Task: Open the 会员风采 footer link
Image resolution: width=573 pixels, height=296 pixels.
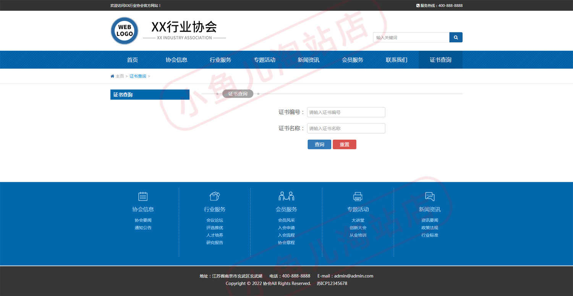Action: pos(286,220)
